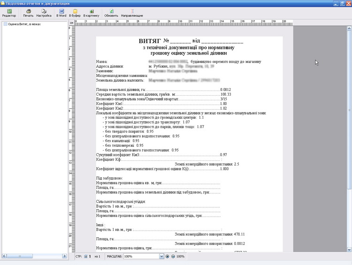Copy the report В буфер
Image resolution: width=352 pixels, height=265 pixels.
[75, 13]
